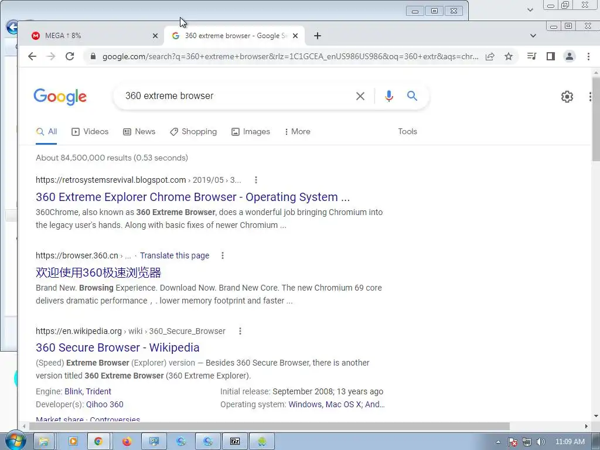Image resolution: width=600 pixels, height=450 pixels.
Task: Open Firefox from the taskbar
Action: tap(127, 442)
